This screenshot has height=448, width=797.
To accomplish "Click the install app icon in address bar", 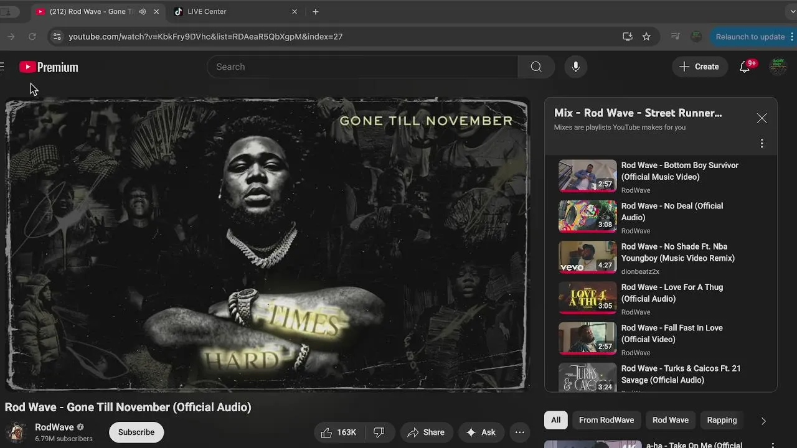I will click(x=627, y=37).
